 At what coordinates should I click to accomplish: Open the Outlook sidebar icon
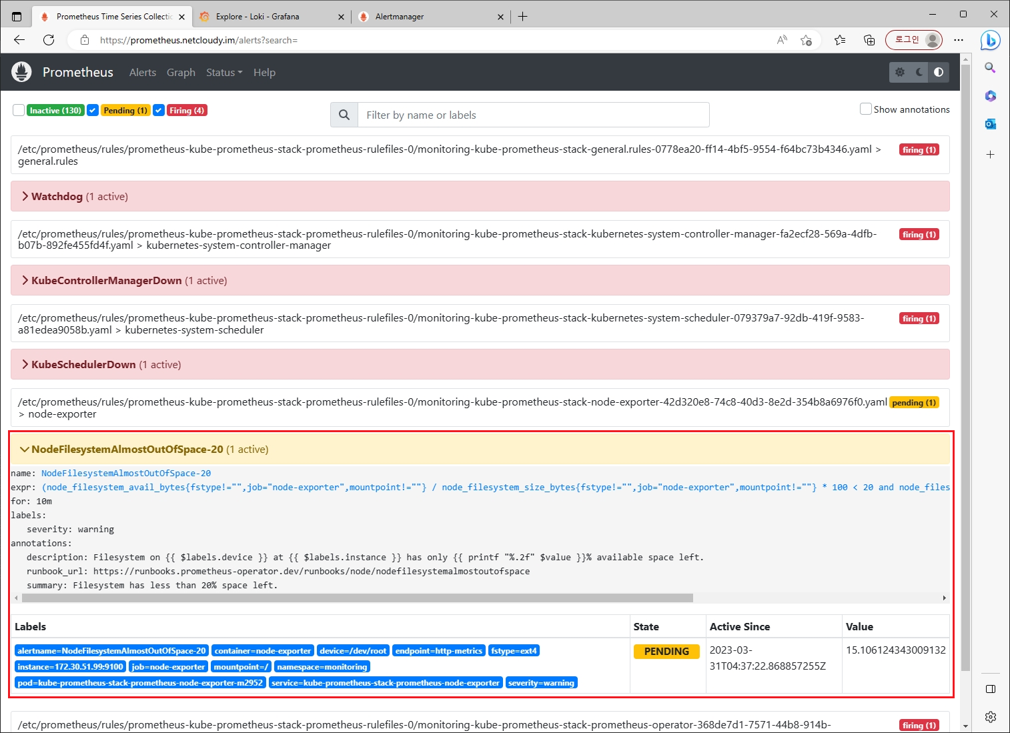[991, 124]
